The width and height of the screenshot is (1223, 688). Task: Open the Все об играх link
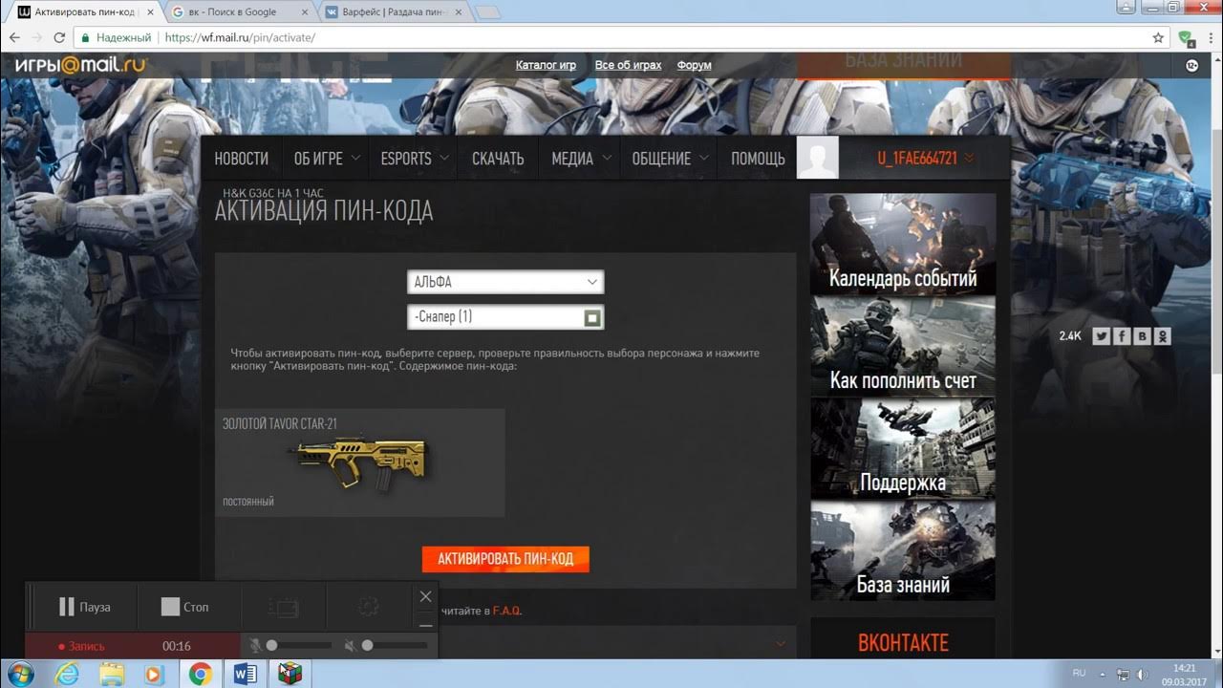(x=628, y=65)
